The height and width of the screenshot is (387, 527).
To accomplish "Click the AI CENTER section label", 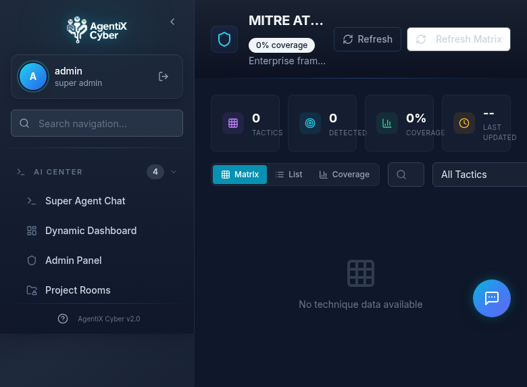I will click(x=58, y=172).
